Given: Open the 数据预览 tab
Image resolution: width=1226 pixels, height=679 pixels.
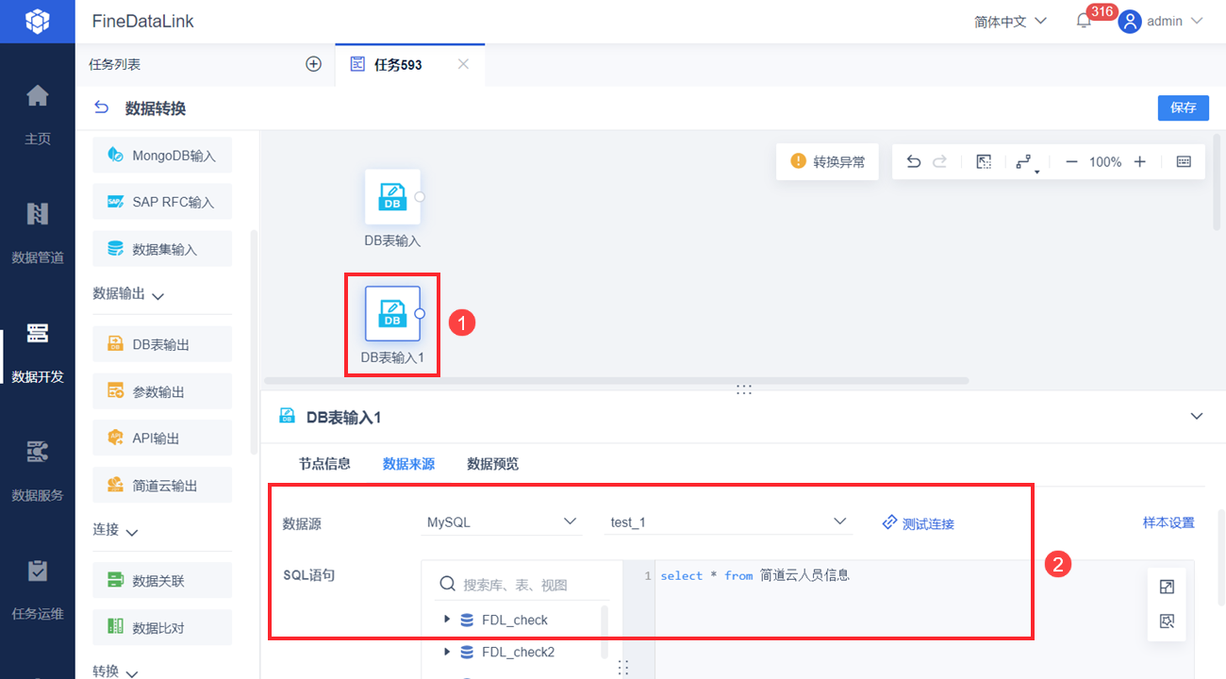Looking at the screenshot, I should pos(492,463).
